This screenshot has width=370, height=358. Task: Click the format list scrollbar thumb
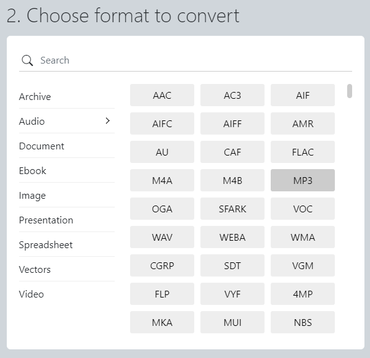(x=350, y=91)
